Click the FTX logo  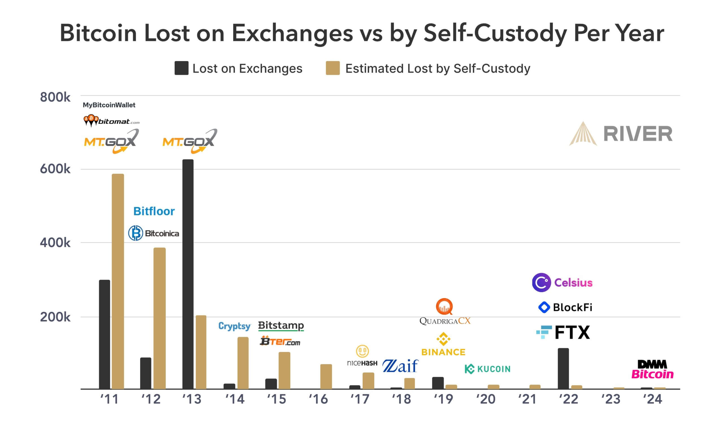coord(563,332)
